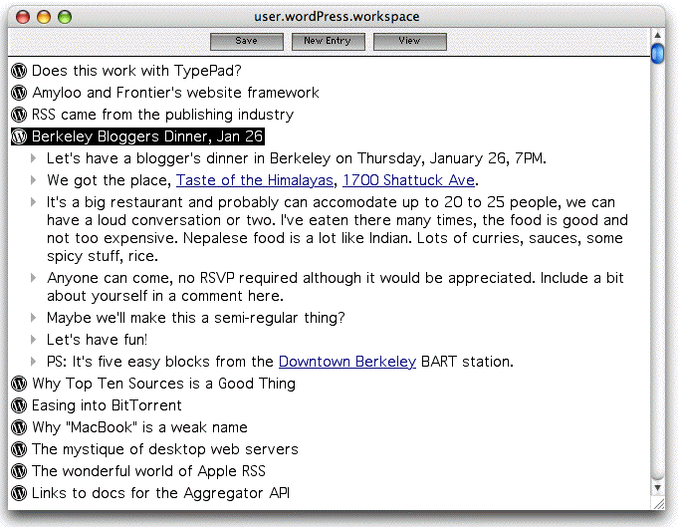Expand triangle beside "Maybe we'll make this" line
This screenshot has width=681, height=527.
point(34,318)
